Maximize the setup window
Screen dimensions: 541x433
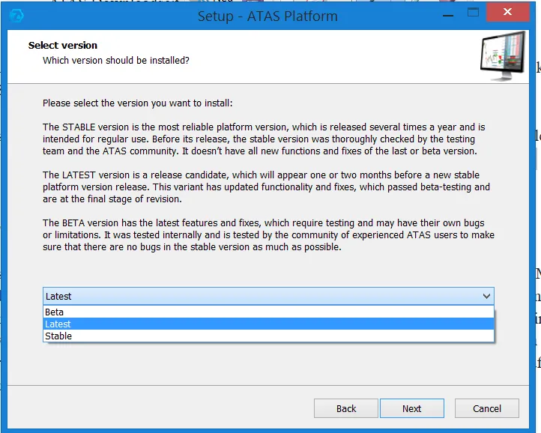coord(473,13)
